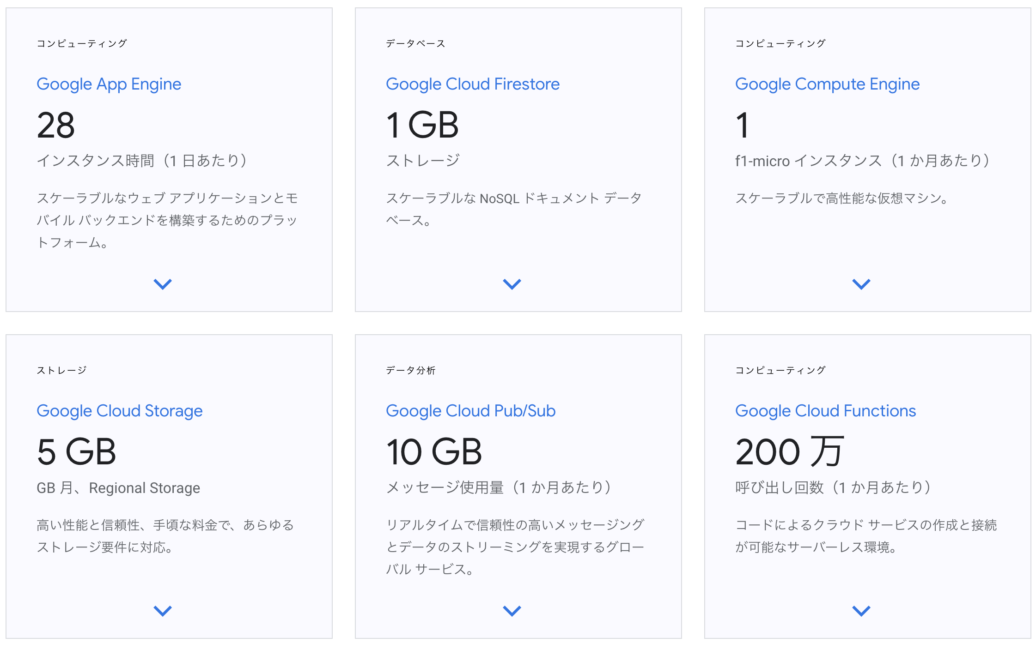Screen dimensions: 1036x649
Task: Click '呼び出し回数（1 か月あたり）' text
Action: [833, 487]
